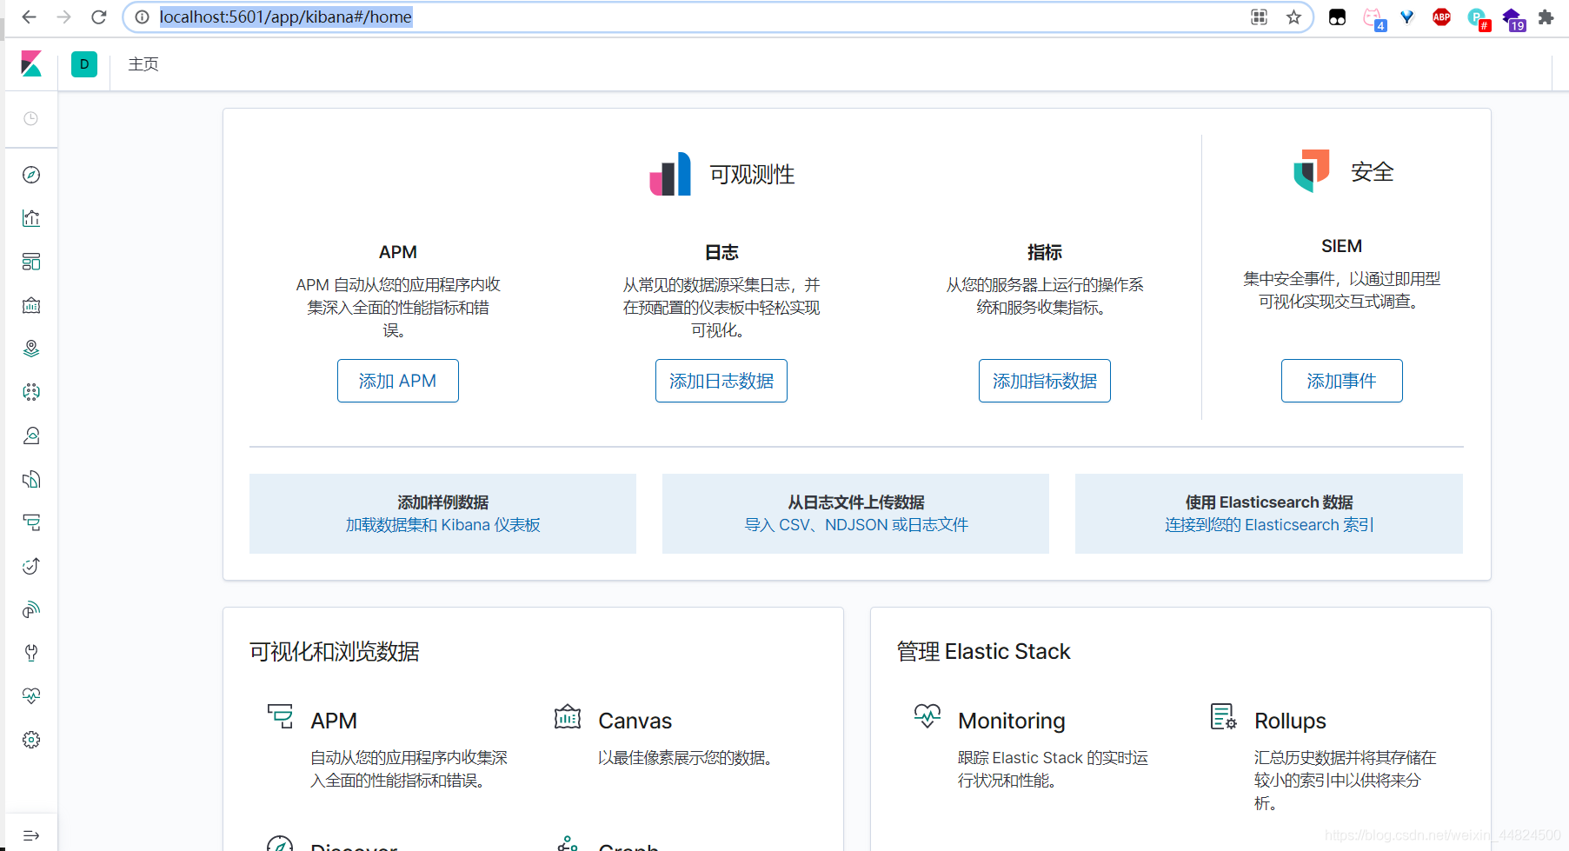Open Discover from the compass sidebar icon

click(31, 175)
